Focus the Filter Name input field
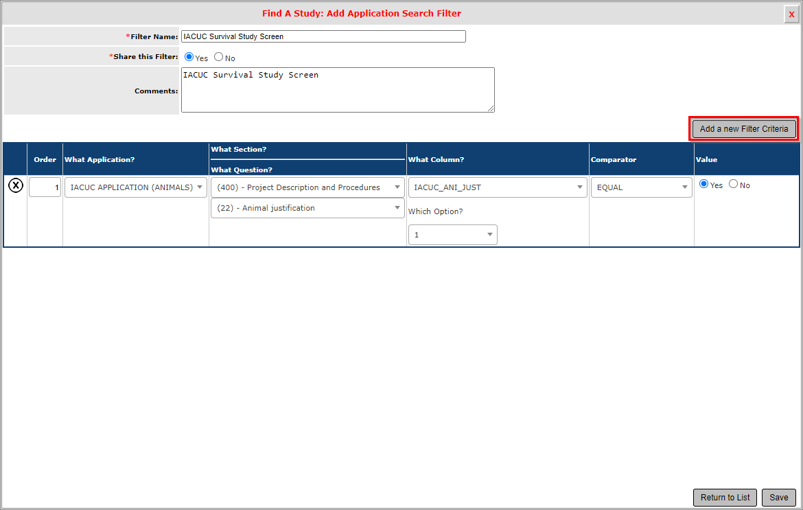This screenshot has height=510, width=803. [x=323, y=36]
